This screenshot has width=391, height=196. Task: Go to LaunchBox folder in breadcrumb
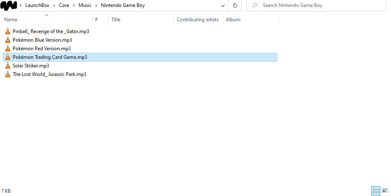point(37,5)
